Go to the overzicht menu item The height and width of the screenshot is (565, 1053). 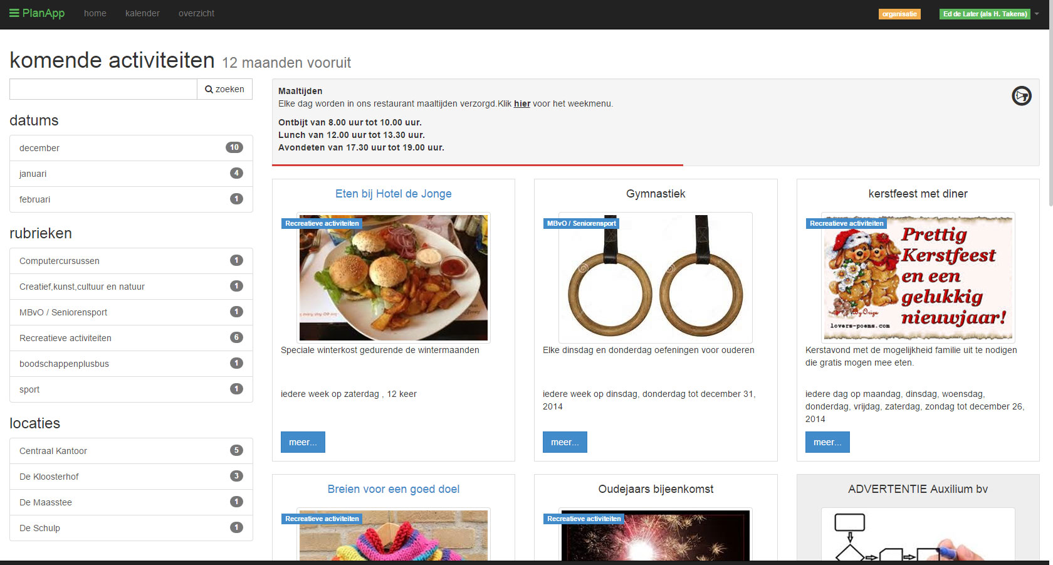196,13
